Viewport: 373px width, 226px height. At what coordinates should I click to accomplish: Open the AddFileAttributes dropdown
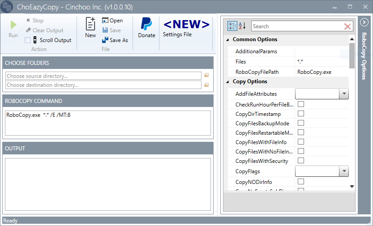[x=344, y=94]
